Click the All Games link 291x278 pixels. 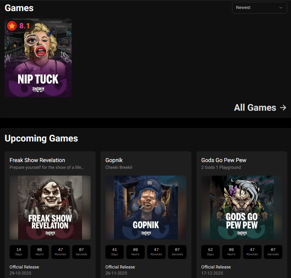pos(255,108)
